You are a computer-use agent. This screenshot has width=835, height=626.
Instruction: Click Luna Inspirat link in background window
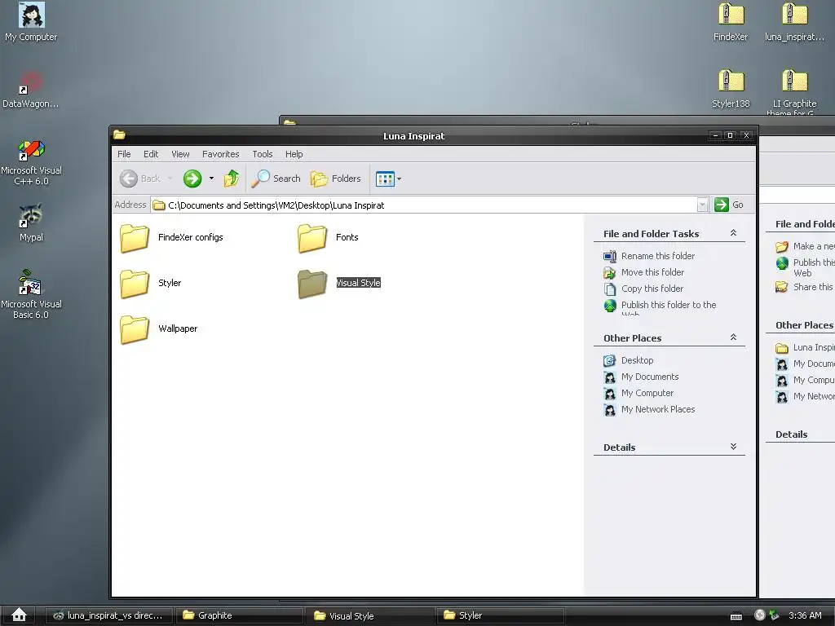point(805,347)
